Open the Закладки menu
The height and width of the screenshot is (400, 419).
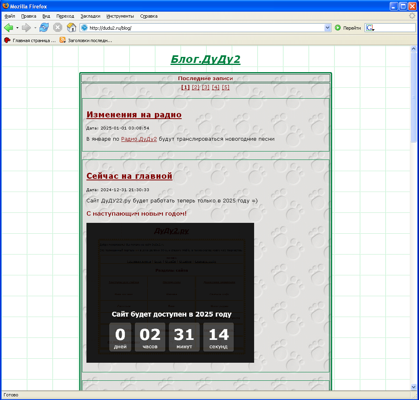[90, 16]
